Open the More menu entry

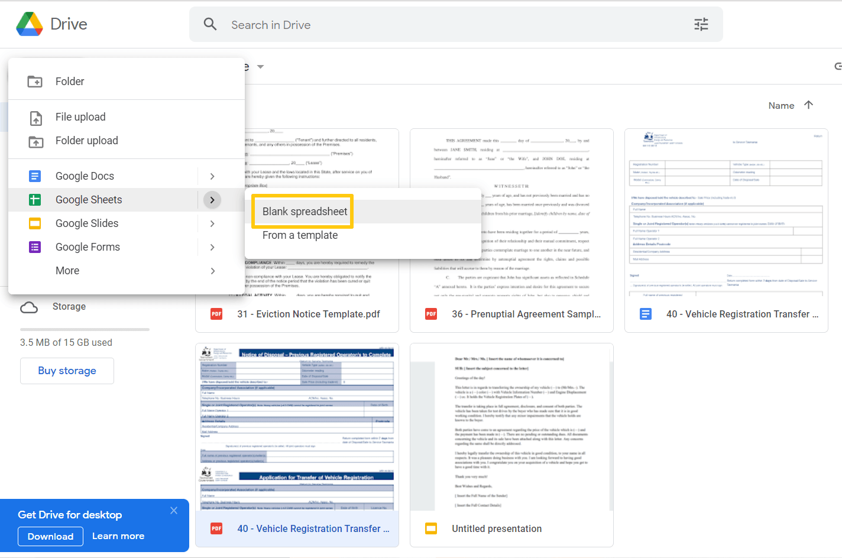(127, 271)
